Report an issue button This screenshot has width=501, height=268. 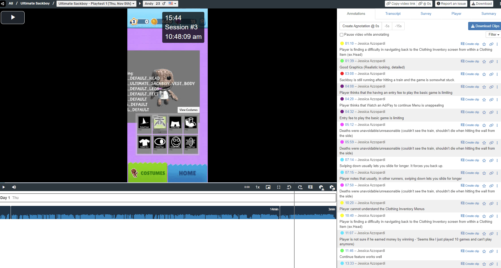tap(451, 4)
